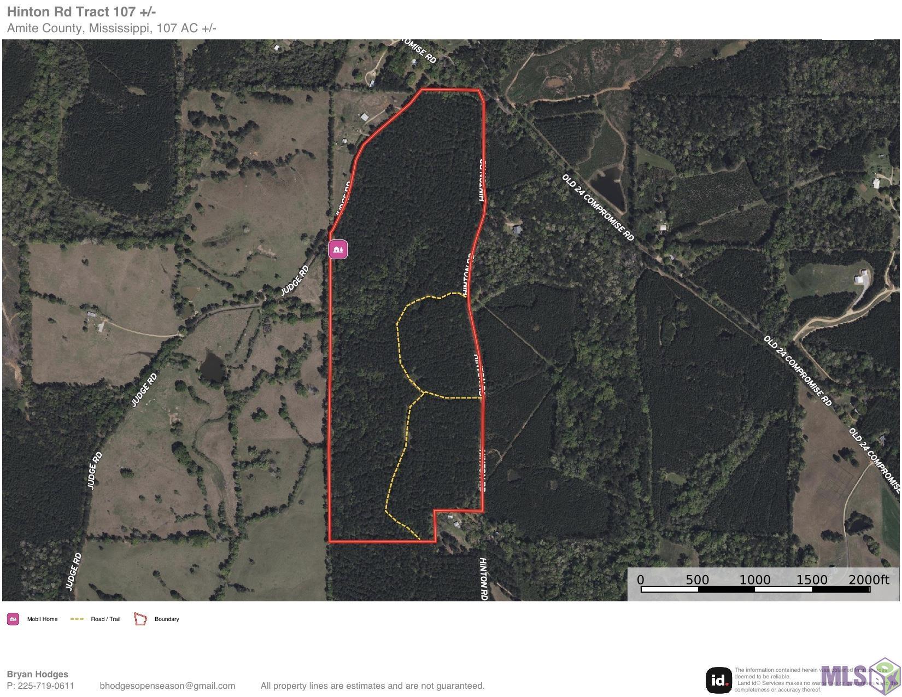
Task: Click the property lines disclaimer text
Action: click(x=372, y=686)
